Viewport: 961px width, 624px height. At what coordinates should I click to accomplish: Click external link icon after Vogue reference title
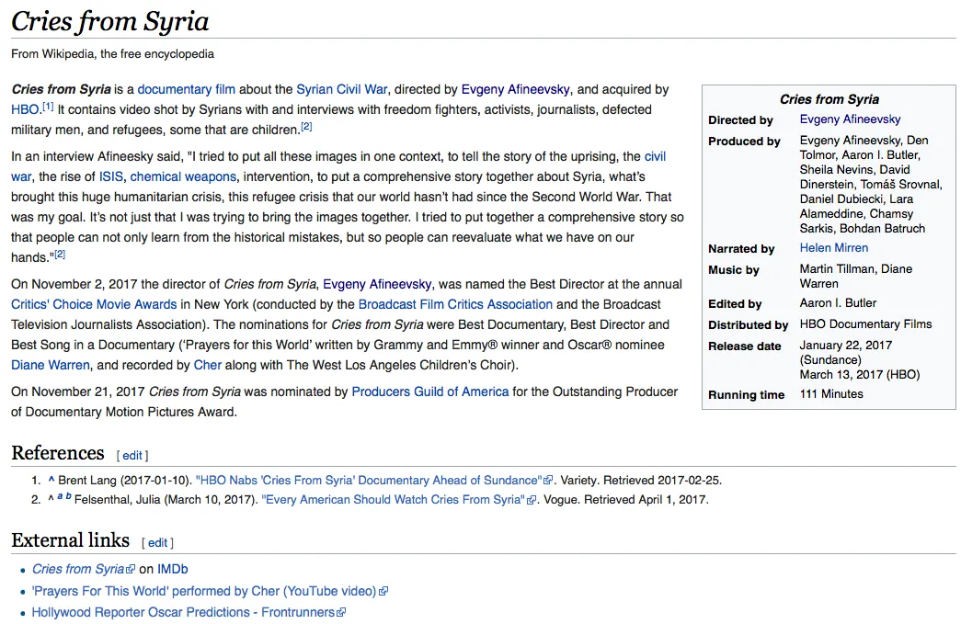coord(531,500)
